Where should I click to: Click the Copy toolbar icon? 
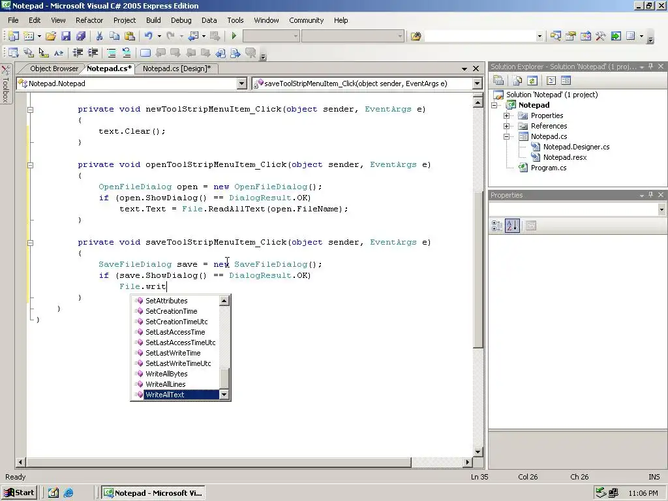114,37
